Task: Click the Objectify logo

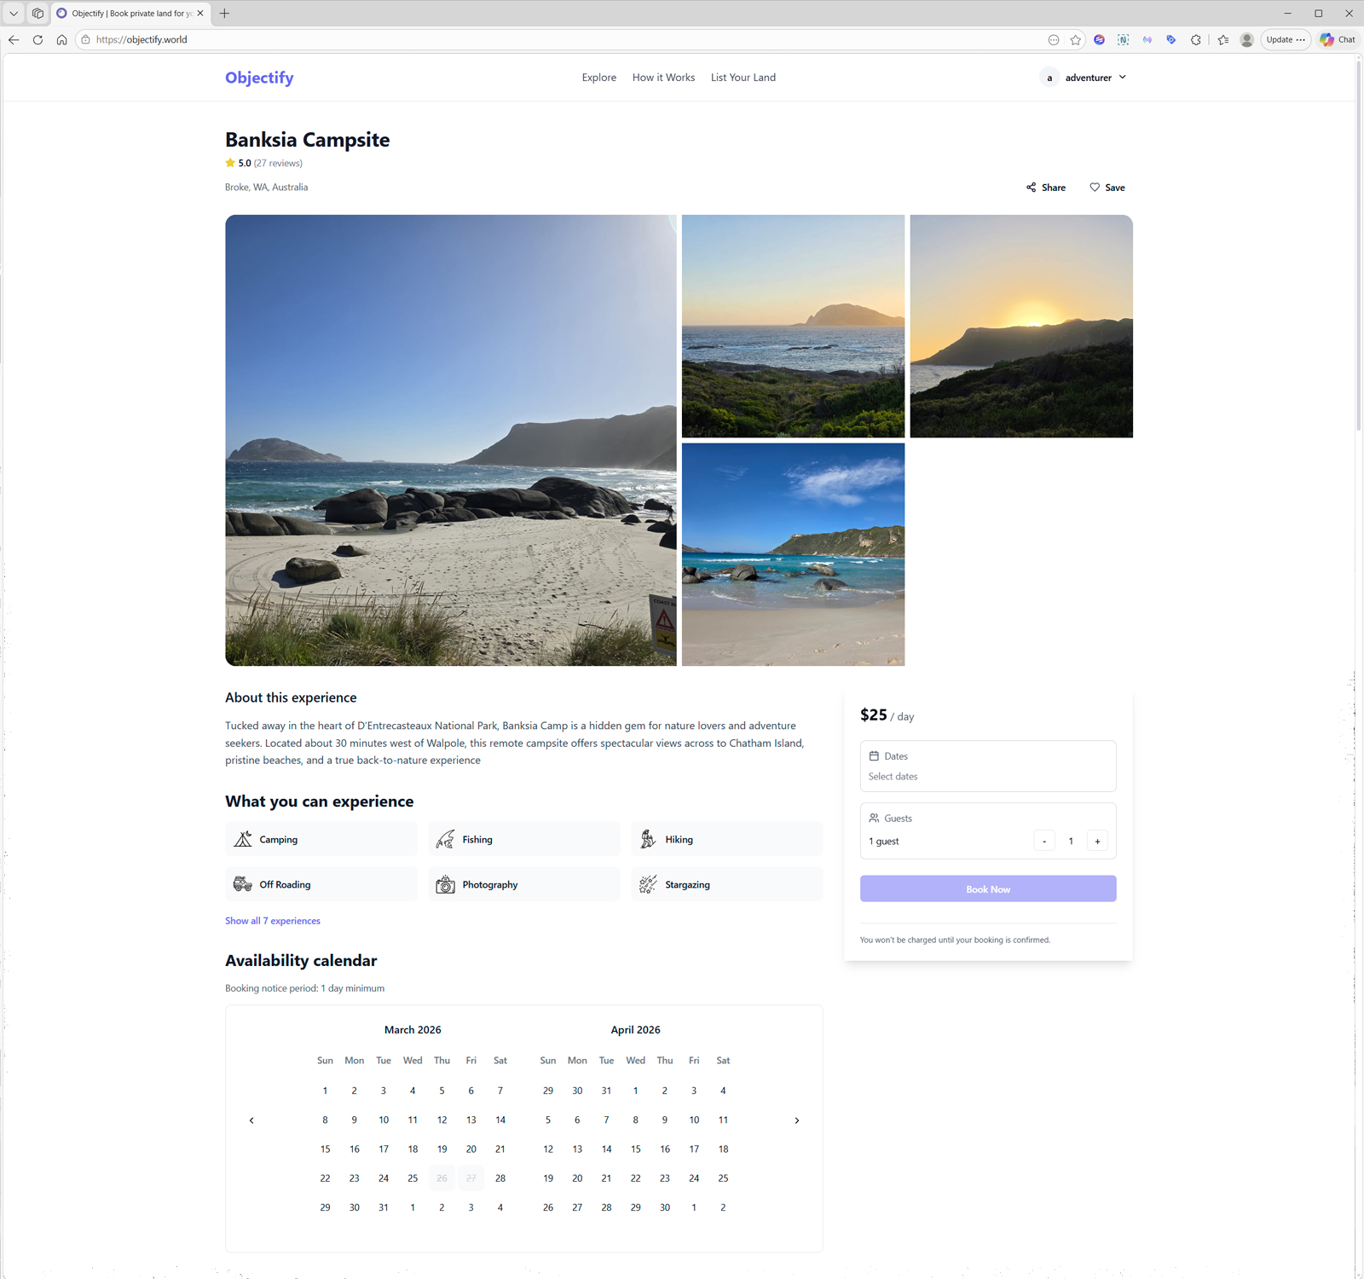Action: coord(259,78)
